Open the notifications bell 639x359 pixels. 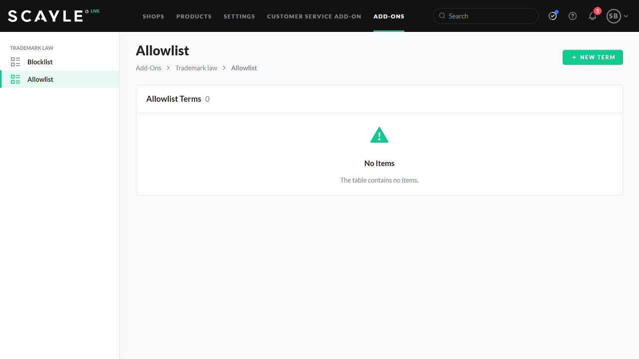point(593,16)
